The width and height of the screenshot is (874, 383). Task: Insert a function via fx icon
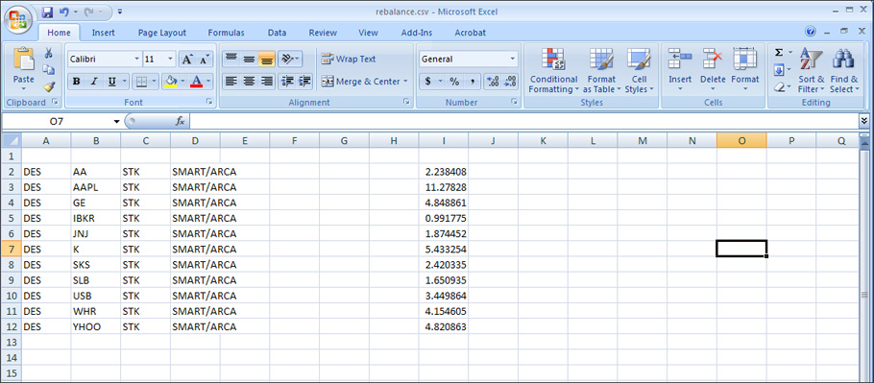point(180,121)
